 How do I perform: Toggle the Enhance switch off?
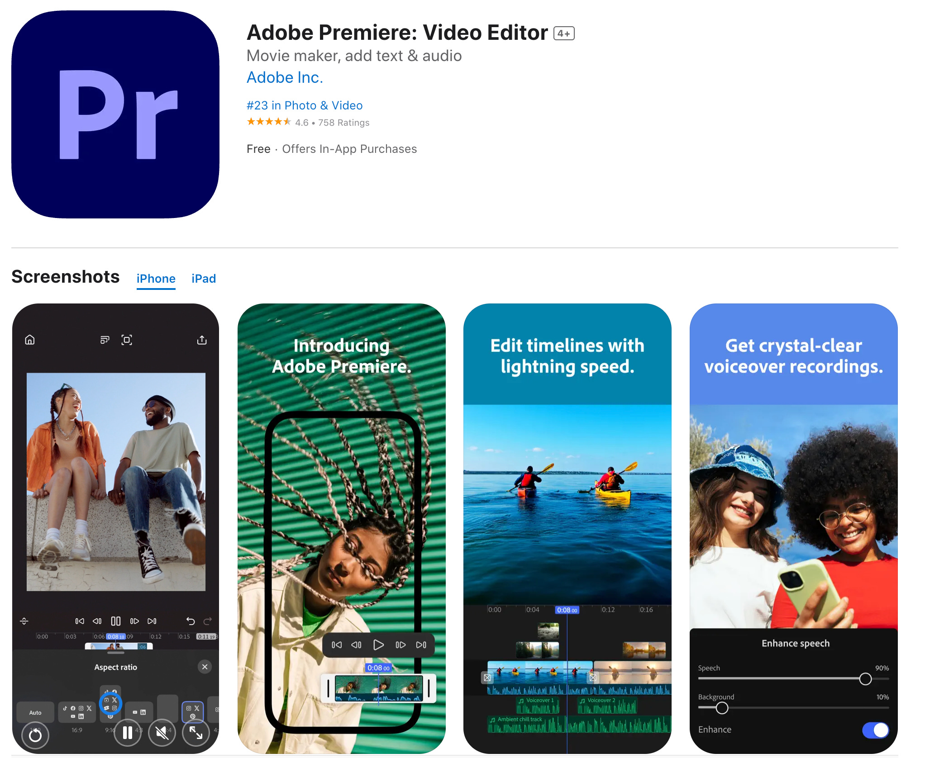click(x=875, y=730)
